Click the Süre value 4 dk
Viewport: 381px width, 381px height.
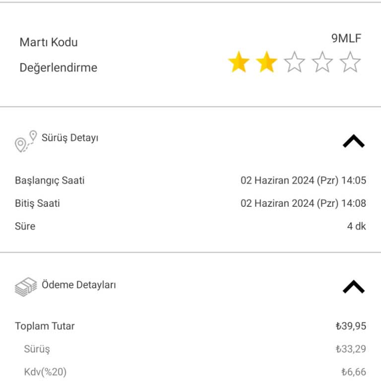pos(356,226)
